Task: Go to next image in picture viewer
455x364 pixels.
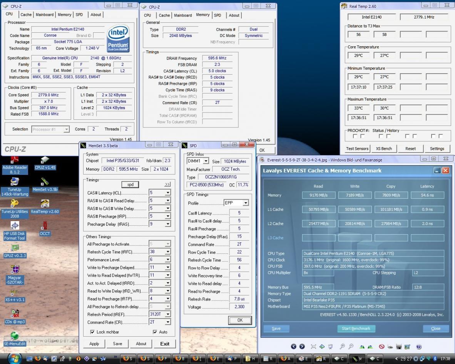Action: pos(302,346)
